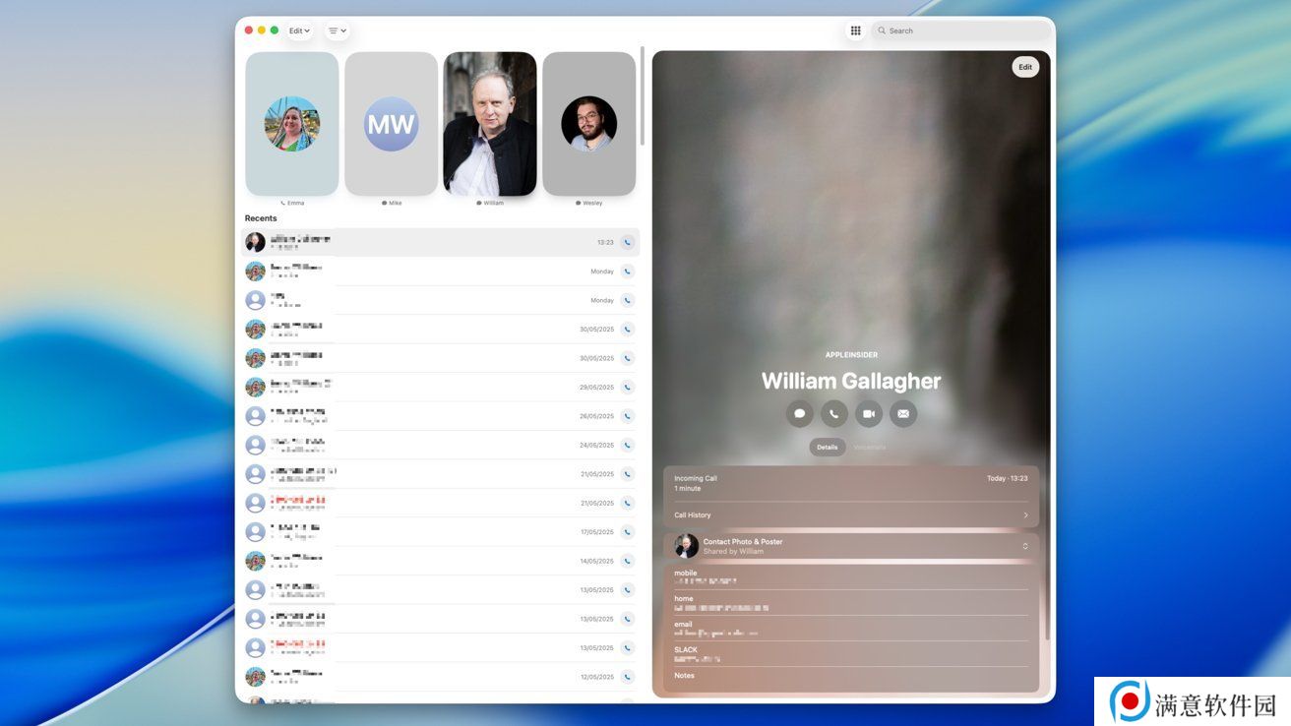Open Call History
This screenshot has width=1291, height=726.
click(x=850, y=515)
